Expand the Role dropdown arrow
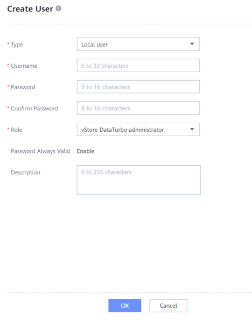 tap(192, 129)
